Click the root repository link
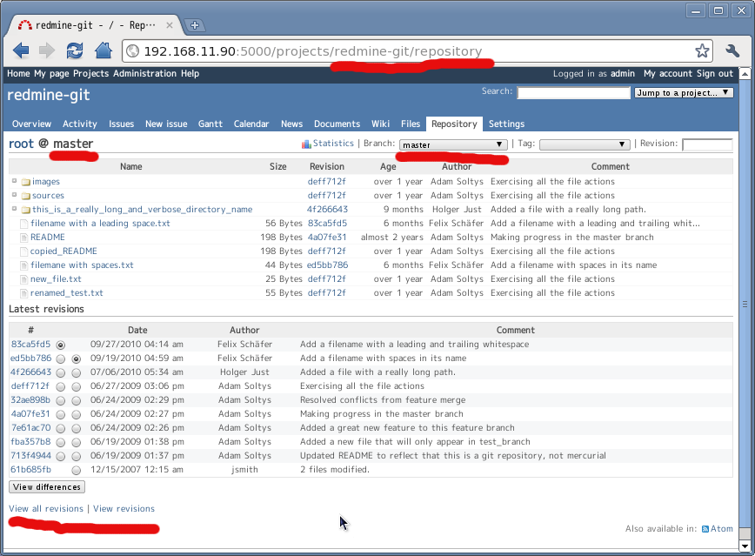 pos(21,144)
